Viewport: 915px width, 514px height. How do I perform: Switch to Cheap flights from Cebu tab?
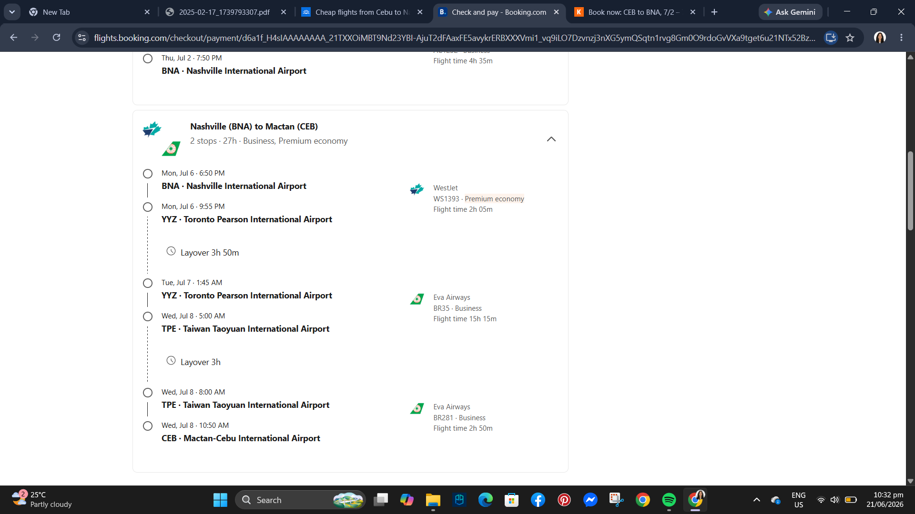pos(362,12)
